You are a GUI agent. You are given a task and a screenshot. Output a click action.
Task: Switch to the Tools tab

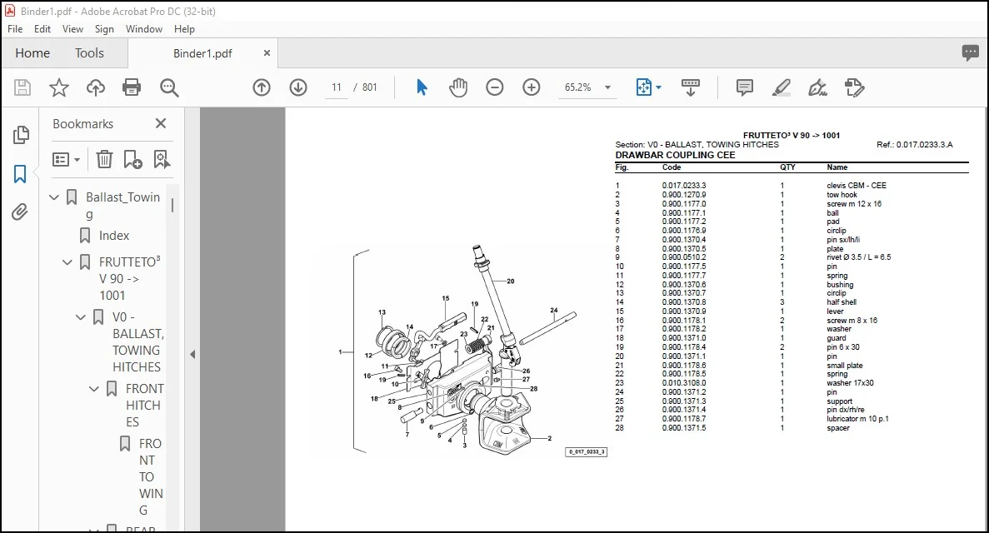[89, 53]
